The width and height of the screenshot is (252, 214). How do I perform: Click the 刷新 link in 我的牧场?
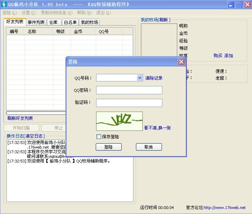pyautogui.click(x=164, y=20)
